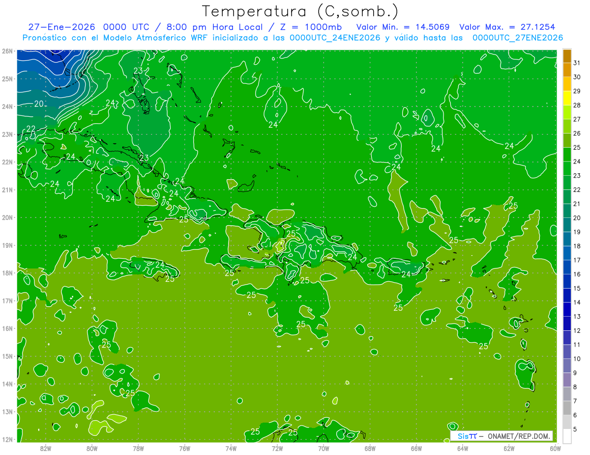Click the '76W' longitude axis label

[184, 449]
